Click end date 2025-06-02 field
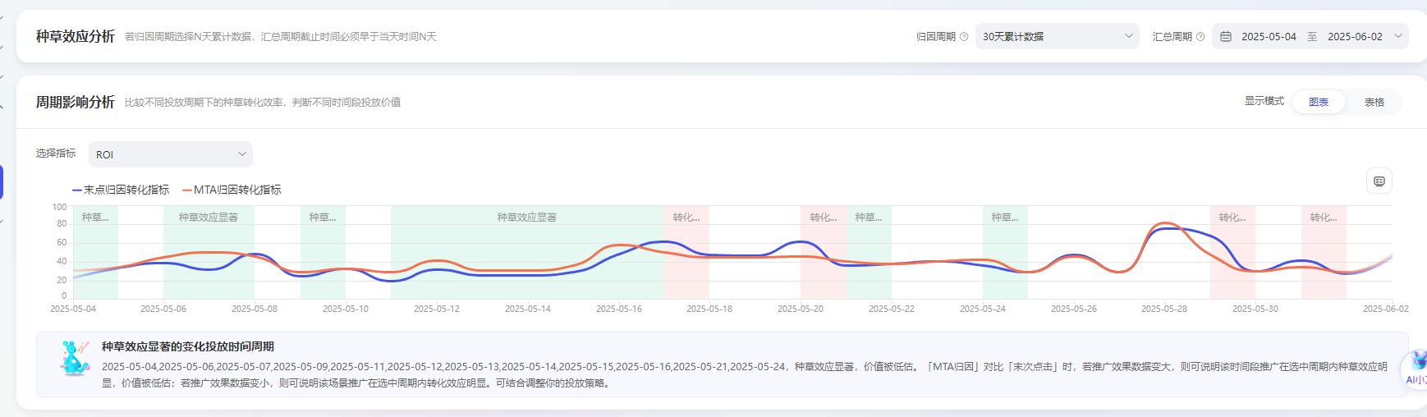The width and height of the screenshot is (1427, 417). pyautogui.click(x=1355, y=37)
